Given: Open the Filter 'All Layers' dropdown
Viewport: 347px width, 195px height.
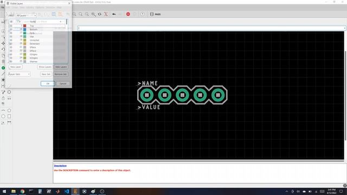Looking at the screenshot, I should pos(26,16).
